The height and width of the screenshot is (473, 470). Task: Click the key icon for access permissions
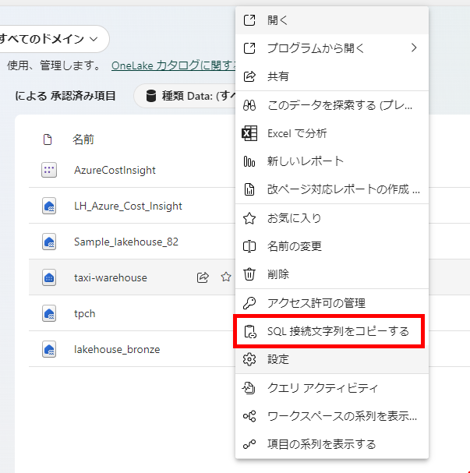(x=249, y=303)
